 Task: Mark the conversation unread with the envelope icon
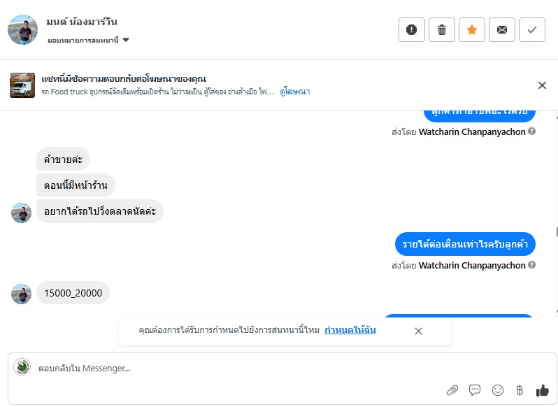coord(502,30)
